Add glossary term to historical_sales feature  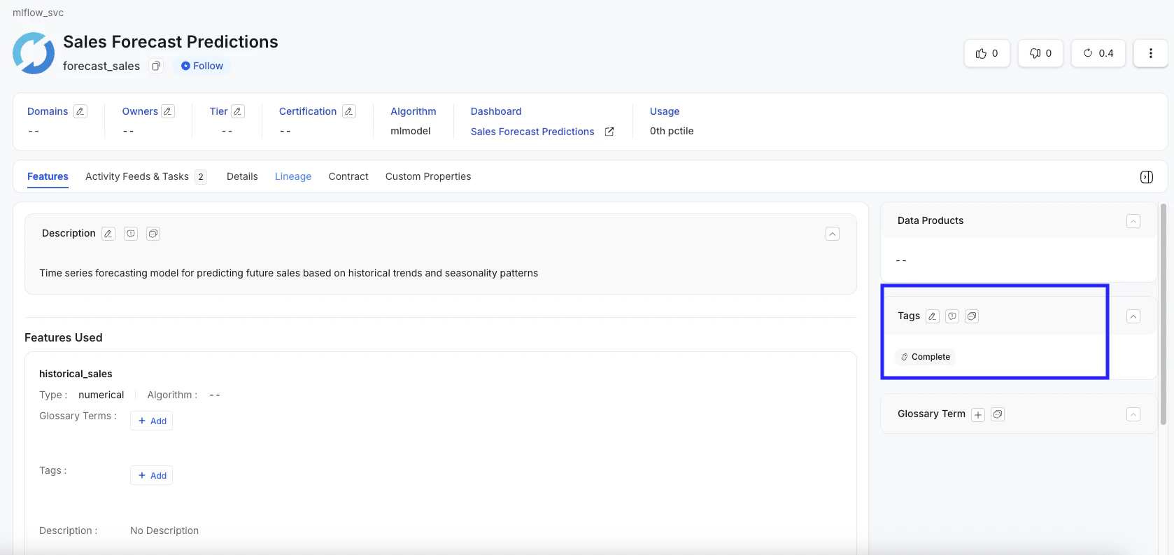coord(151,421)
